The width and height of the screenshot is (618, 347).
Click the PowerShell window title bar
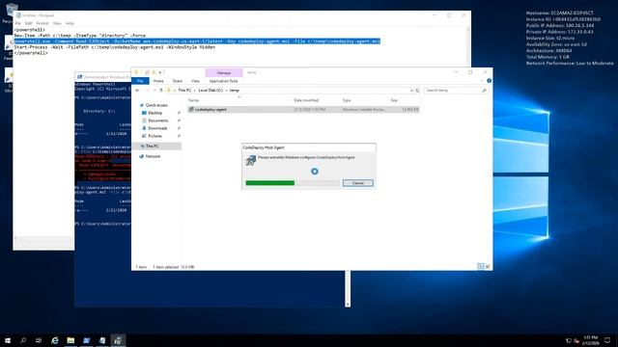(x=103, y=77)
